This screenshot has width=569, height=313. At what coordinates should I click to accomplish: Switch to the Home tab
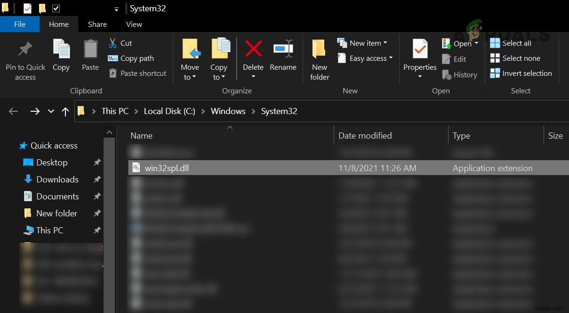[59, 25]
